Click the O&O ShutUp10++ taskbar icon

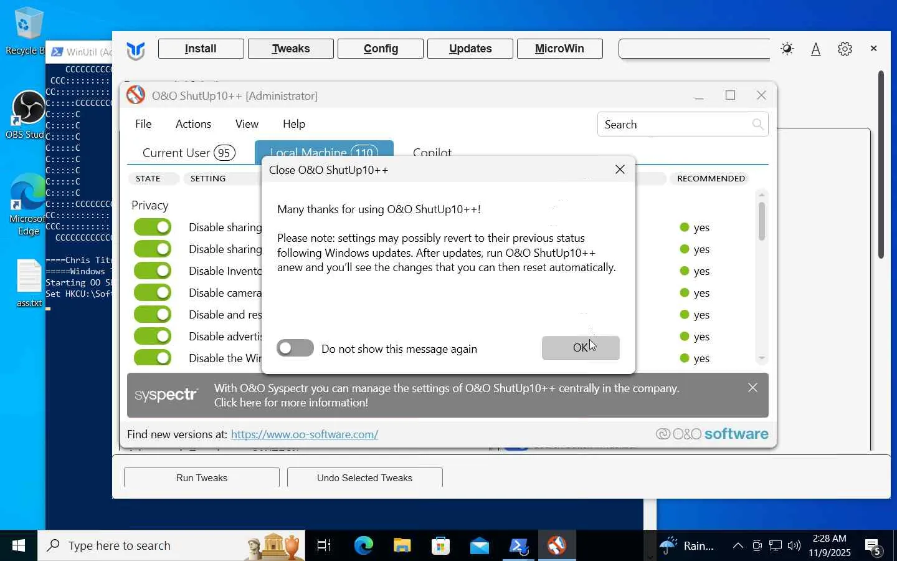[x=557, y=545]
